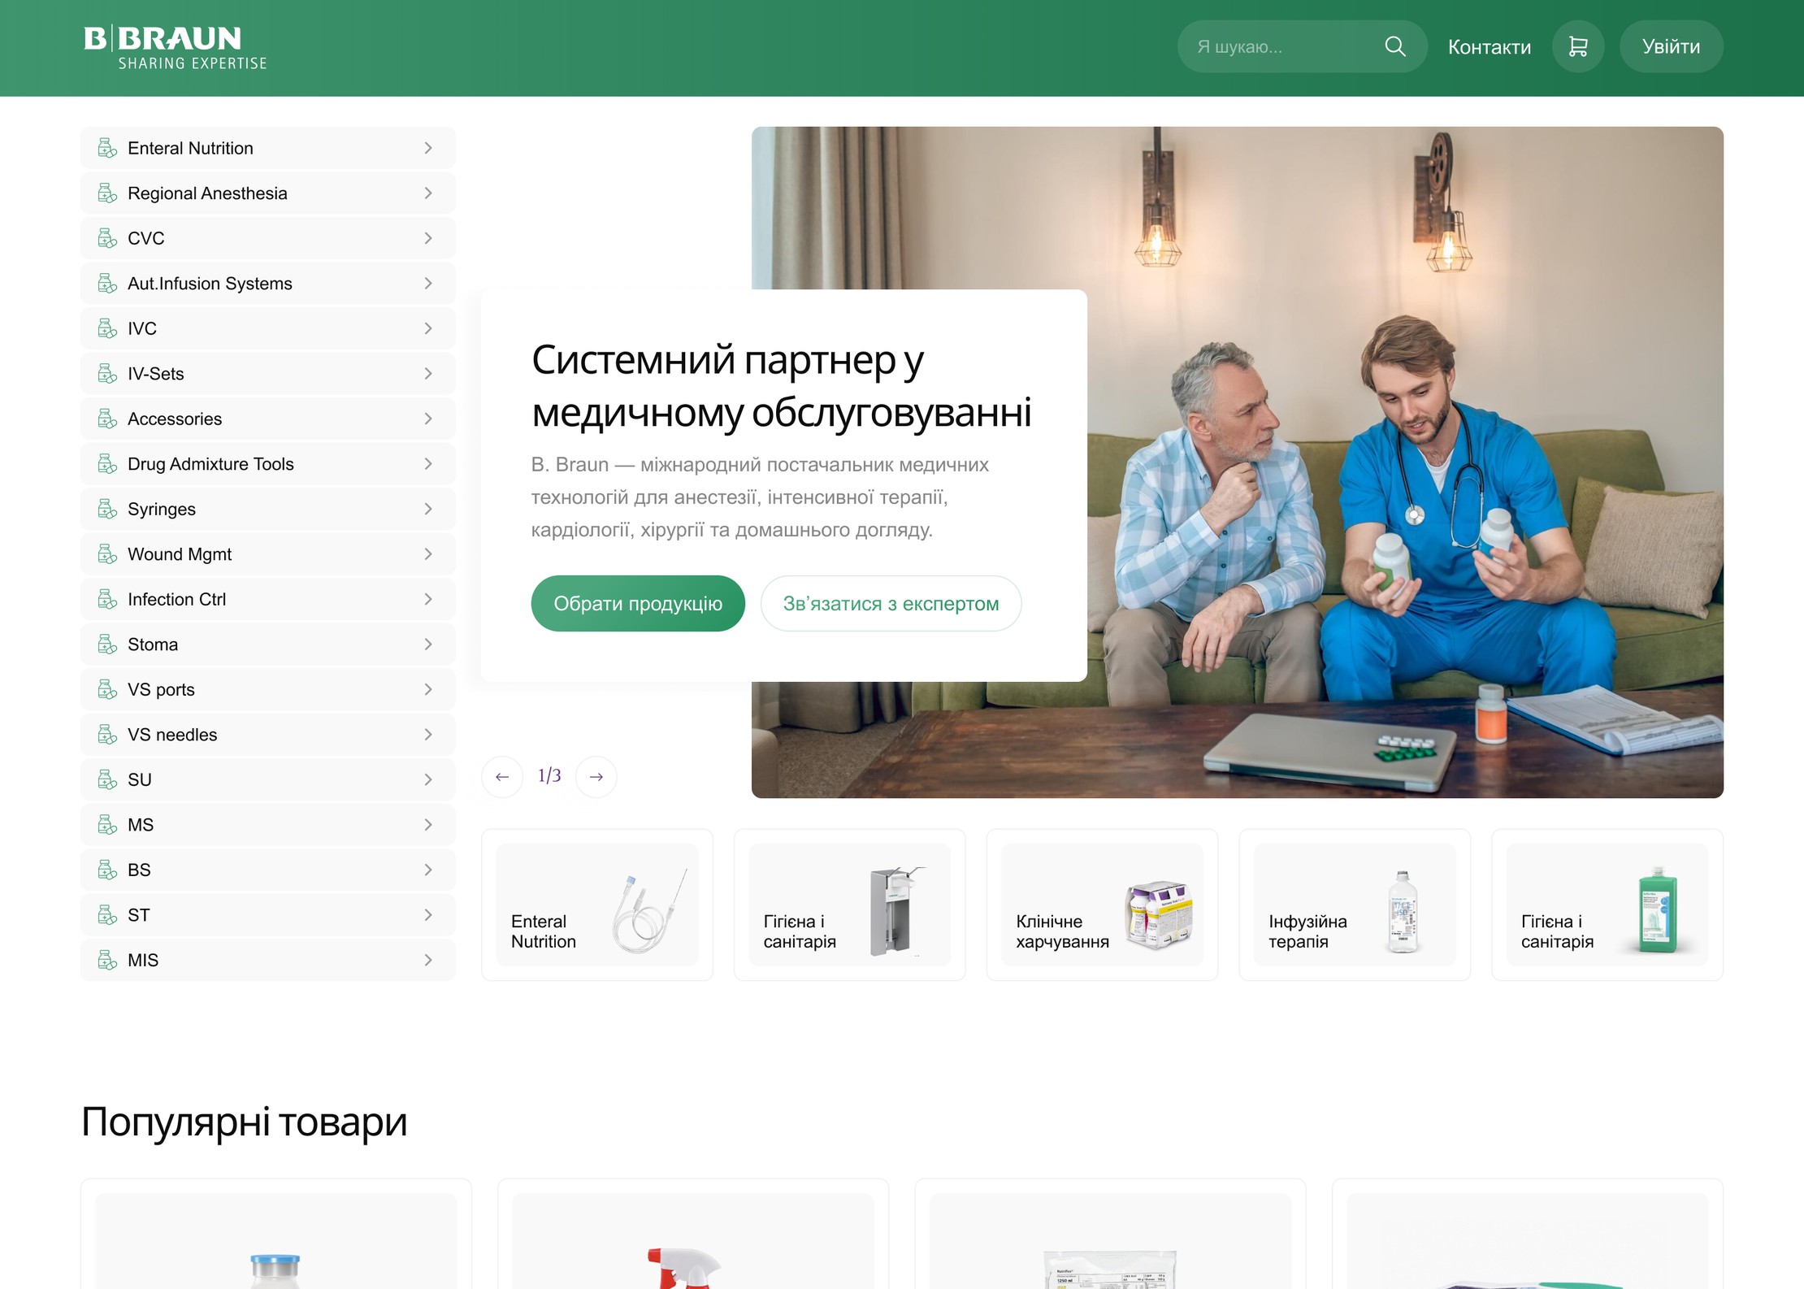Expand the IVC category chevron
1804x1289 pixels.
[x=428, y=328]
